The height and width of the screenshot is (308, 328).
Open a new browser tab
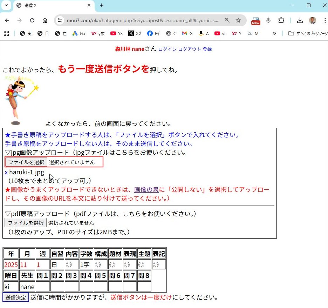[x=102, y=5]
